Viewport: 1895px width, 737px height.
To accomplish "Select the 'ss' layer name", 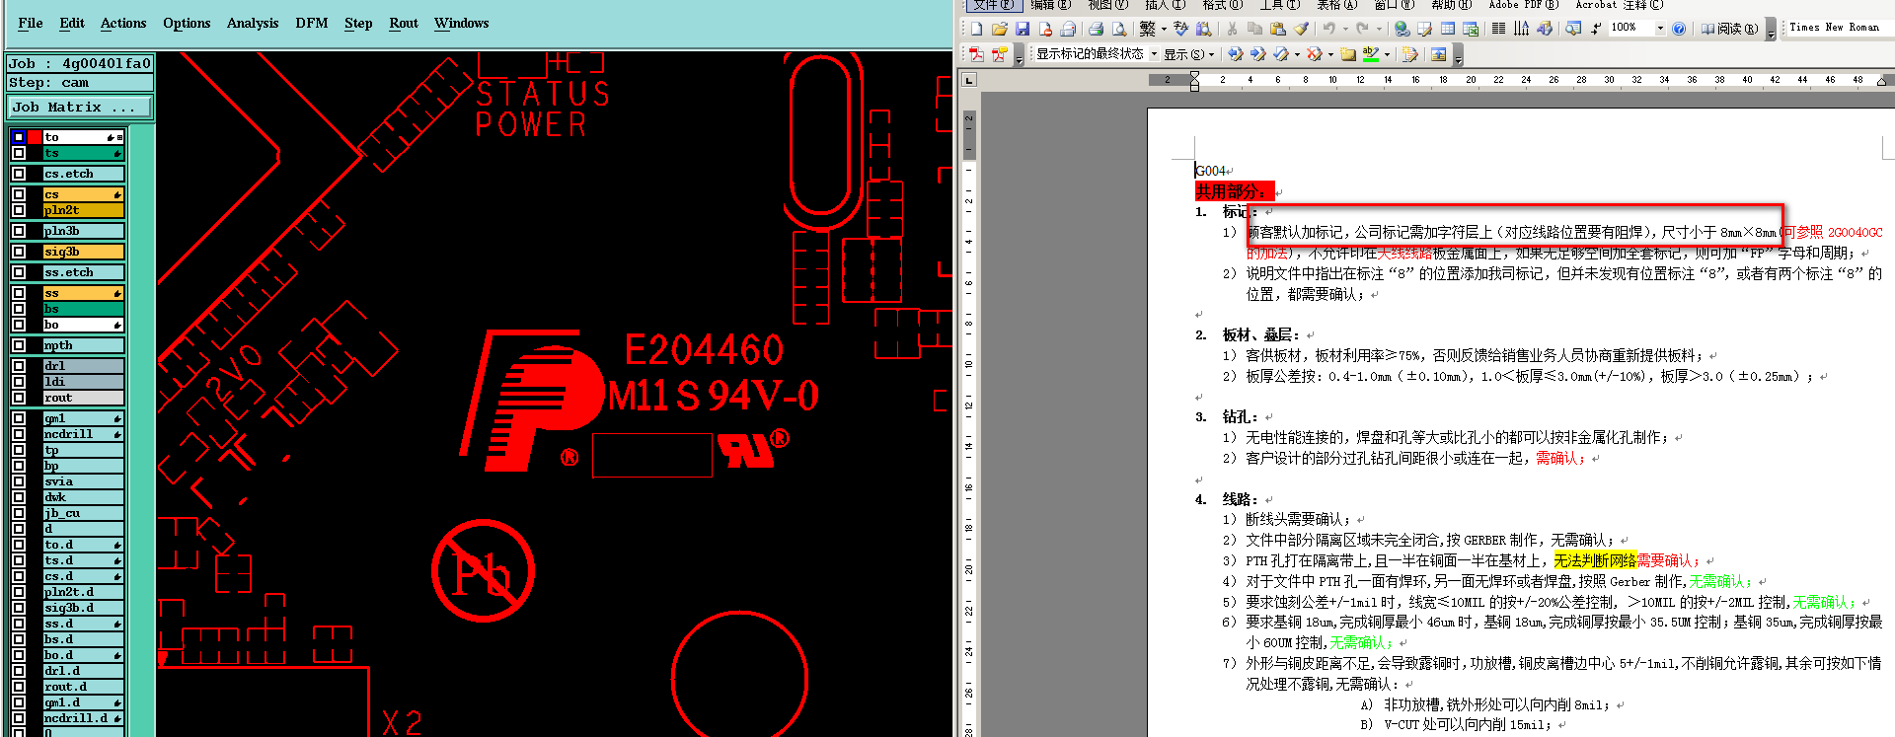I will 84,293.
